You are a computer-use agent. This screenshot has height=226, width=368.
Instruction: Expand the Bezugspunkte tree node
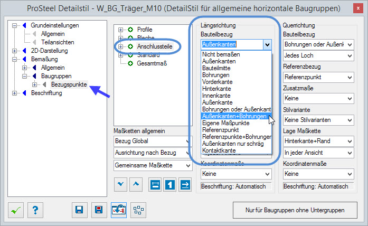click(34, 84)
